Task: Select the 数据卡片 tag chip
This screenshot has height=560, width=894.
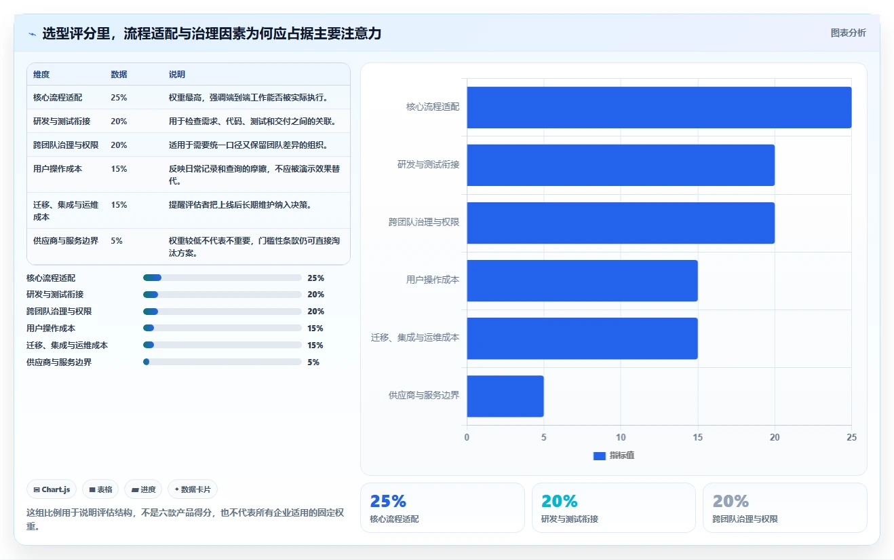Action: 193,489
